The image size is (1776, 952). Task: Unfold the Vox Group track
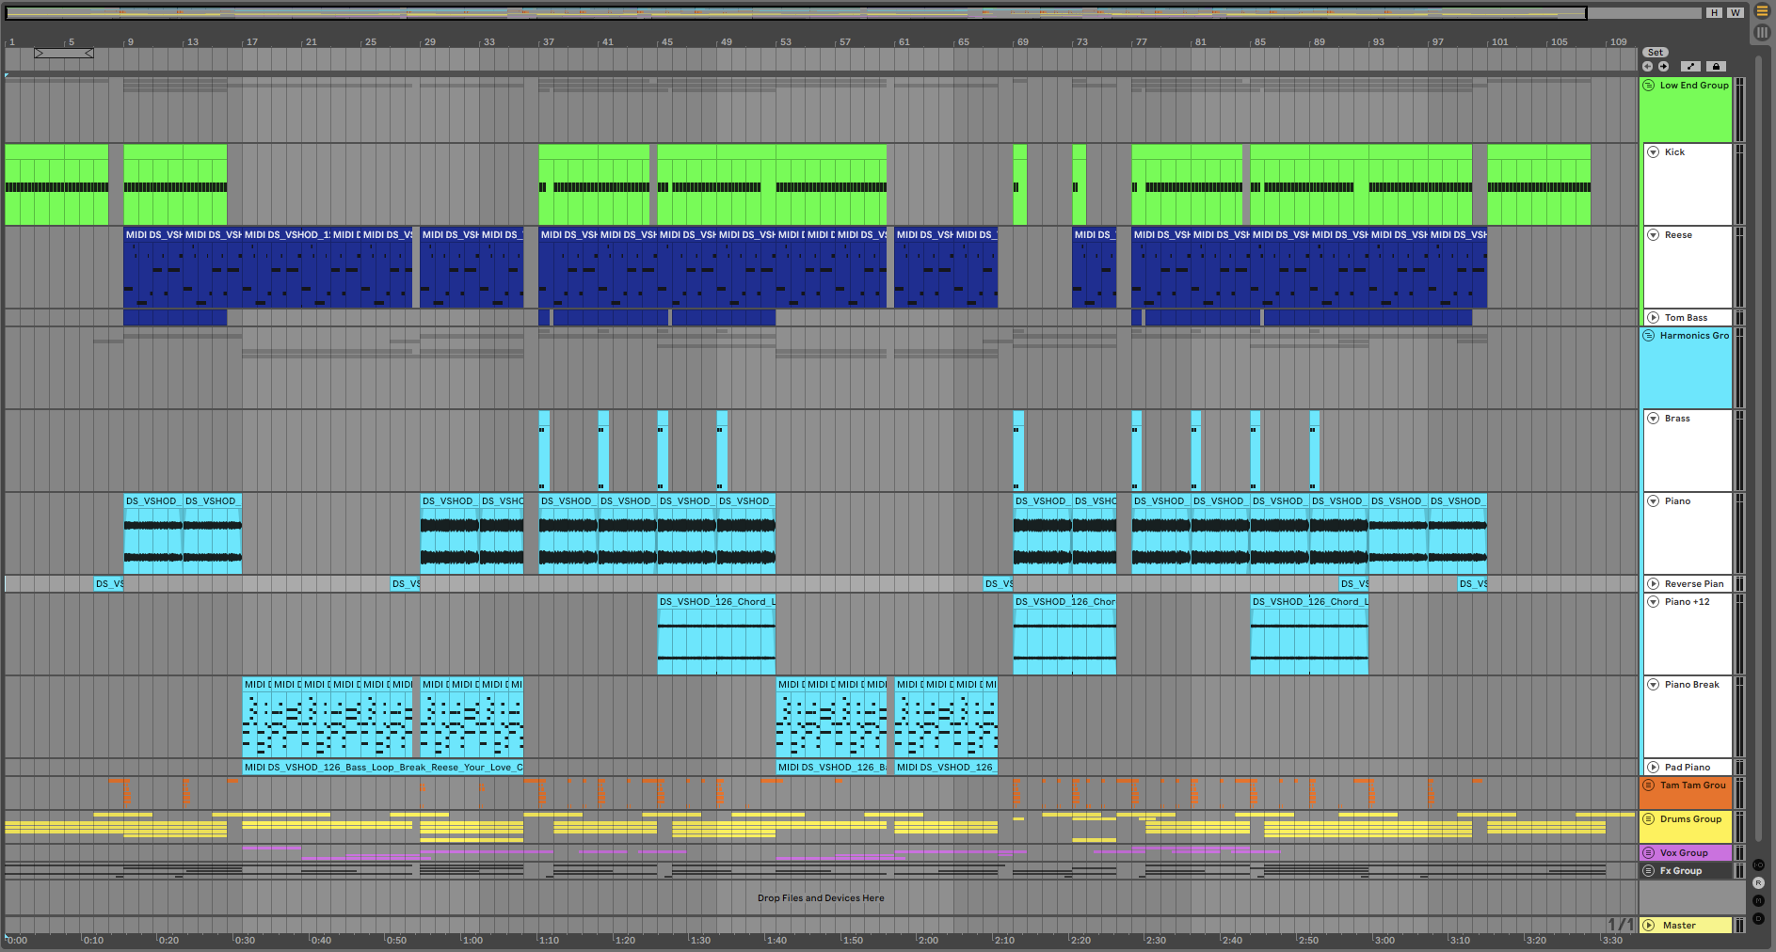[1649, 853]
